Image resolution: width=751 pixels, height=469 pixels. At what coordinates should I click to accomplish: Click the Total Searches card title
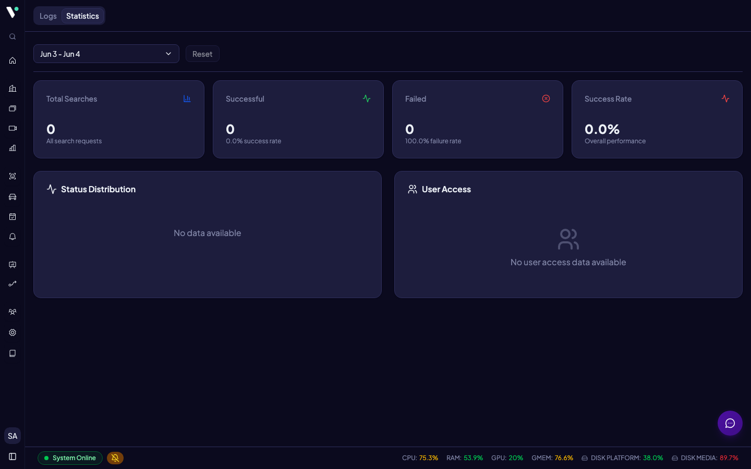click(71, 99)
